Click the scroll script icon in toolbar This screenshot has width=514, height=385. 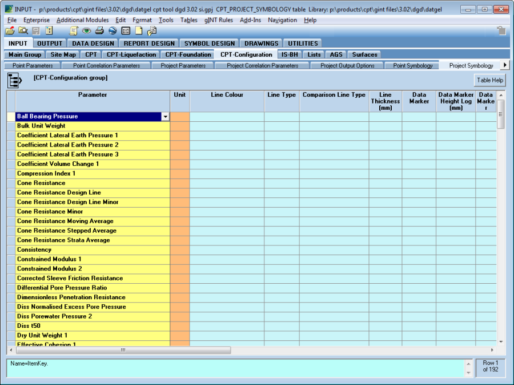pos(74,31)
